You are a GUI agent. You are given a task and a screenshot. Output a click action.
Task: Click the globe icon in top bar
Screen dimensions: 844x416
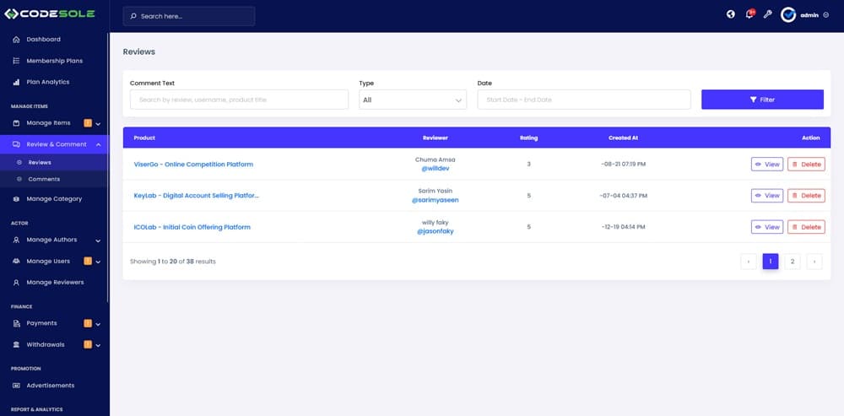[731, 15]
